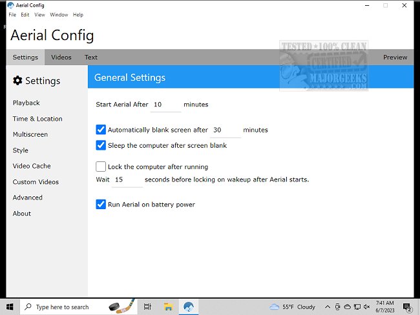The height and width of the screenshot is (315, 420).
Task: Click the clock showing 7:41 AM
Action: point(385,307)
